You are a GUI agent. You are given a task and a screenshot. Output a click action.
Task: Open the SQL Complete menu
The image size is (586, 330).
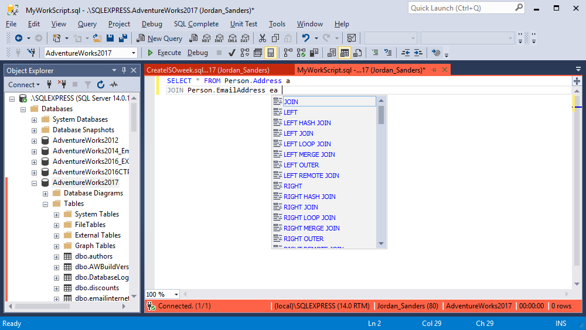(196, 24)
